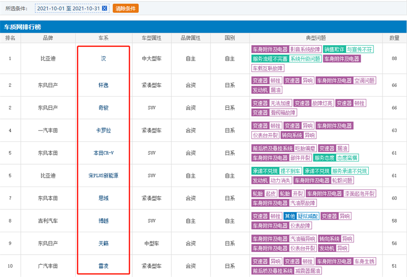Screen dimensions: 407x277
Task: Click the 清除条件 button
Action: pos(125,9)
